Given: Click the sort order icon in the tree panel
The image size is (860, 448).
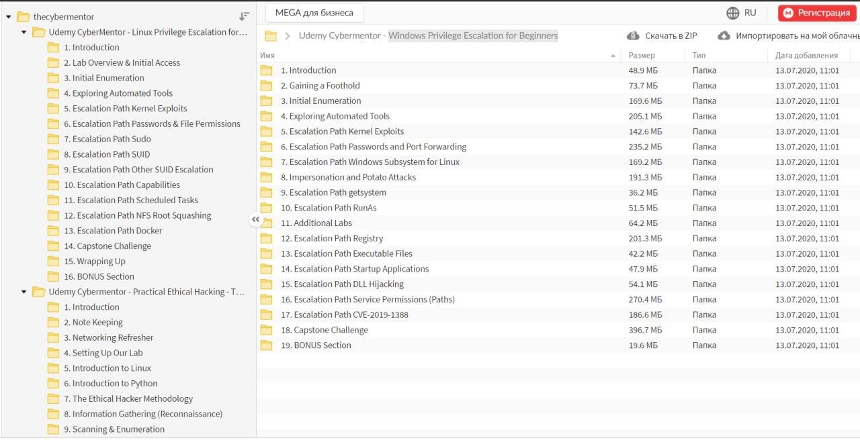Looking at the screenshot, I should (245, 16).
